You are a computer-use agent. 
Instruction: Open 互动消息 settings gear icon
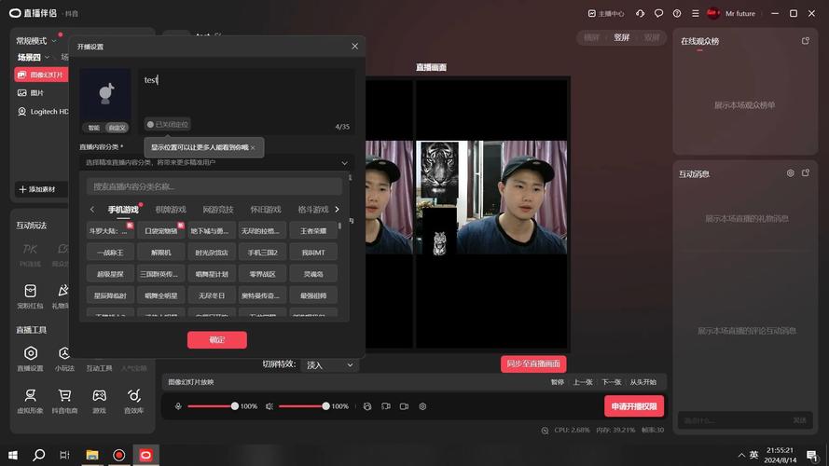tap(790, 173)
